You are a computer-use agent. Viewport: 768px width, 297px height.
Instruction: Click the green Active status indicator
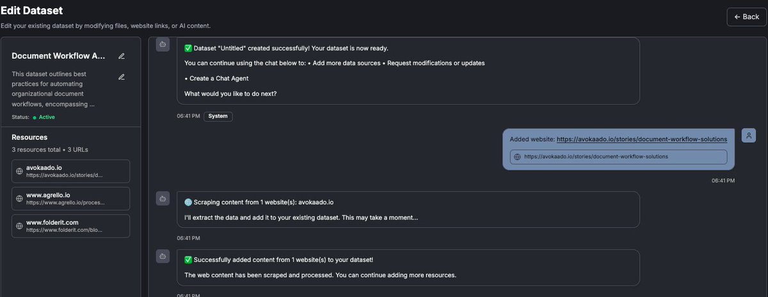(44, 118)
